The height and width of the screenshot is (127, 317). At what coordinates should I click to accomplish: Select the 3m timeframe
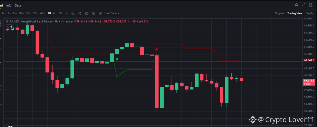click(x=9, y=13)
